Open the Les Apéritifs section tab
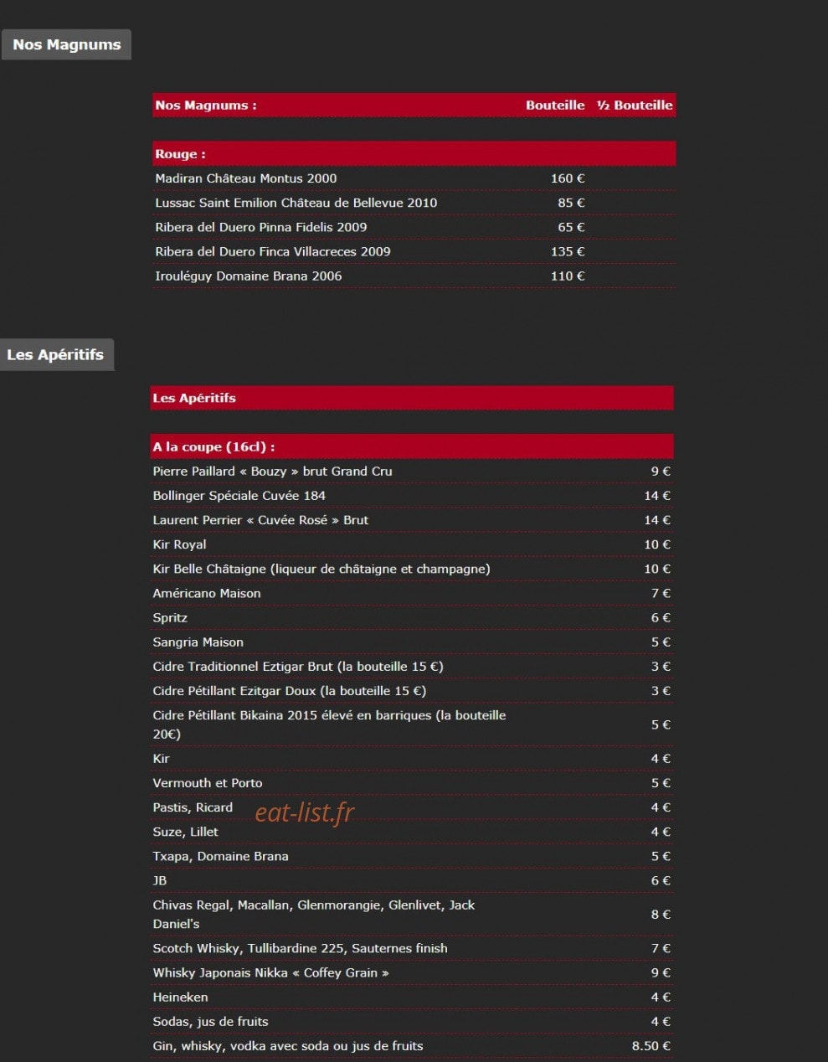828x1062 pixels. [x=55, y=354]
